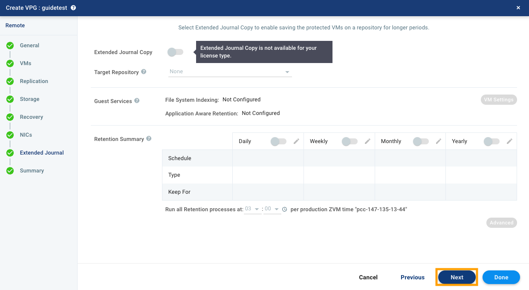The height and width of the screenshot is (290, 529).
Task: Click the Weekly column header text
Action: click(319, 141)
